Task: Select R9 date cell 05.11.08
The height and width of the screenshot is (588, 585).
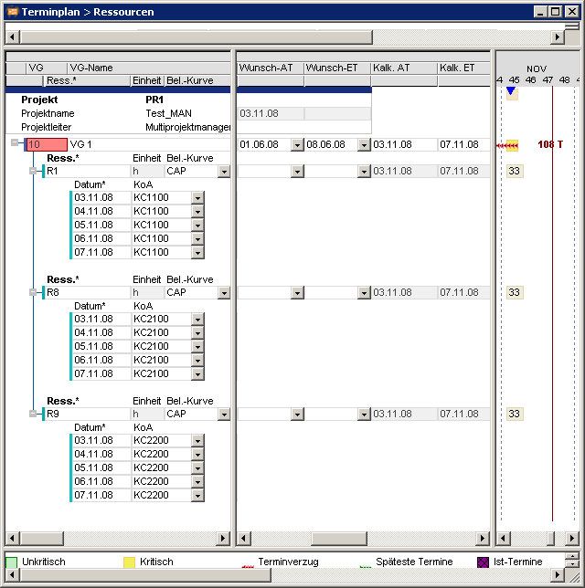Action: coord(101,467)
